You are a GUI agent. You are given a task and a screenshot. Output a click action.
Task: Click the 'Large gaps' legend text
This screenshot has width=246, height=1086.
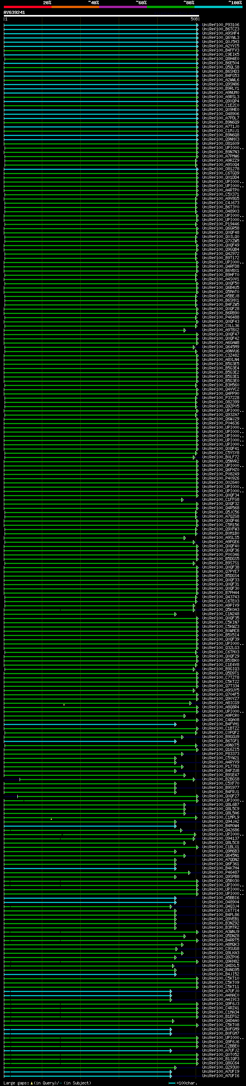[16, 1083]
